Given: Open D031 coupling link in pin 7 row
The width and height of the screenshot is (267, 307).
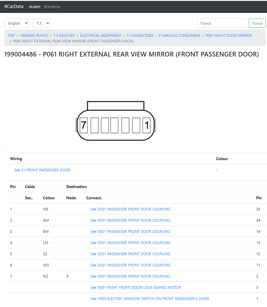Looking at the screenshot, I should pyautogui.click(x=130, y=276).
